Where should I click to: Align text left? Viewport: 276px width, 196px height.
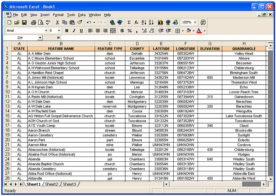tap(91, 31)
